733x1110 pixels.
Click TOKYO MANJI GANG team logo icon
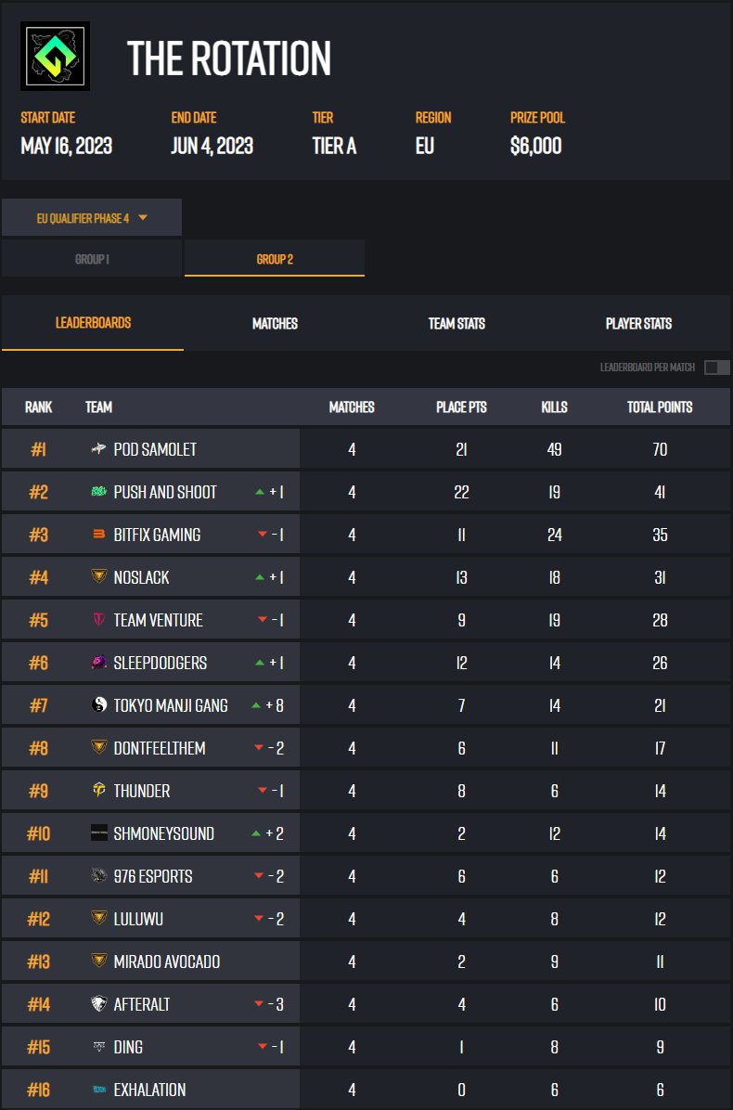point(99,705)
